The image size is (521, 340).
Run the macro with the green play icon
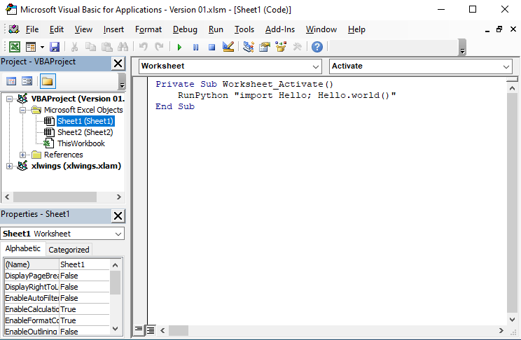pos(180,47)
